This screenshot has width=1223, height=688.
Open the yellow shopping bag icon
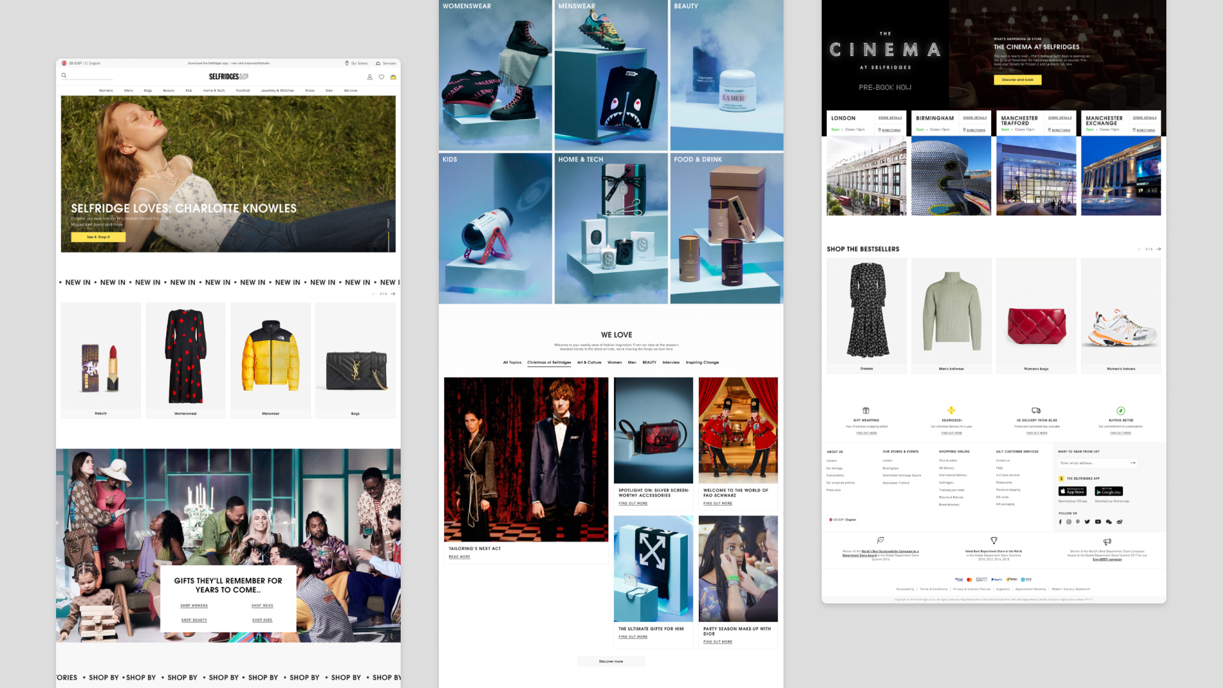[x=393, y=77]
